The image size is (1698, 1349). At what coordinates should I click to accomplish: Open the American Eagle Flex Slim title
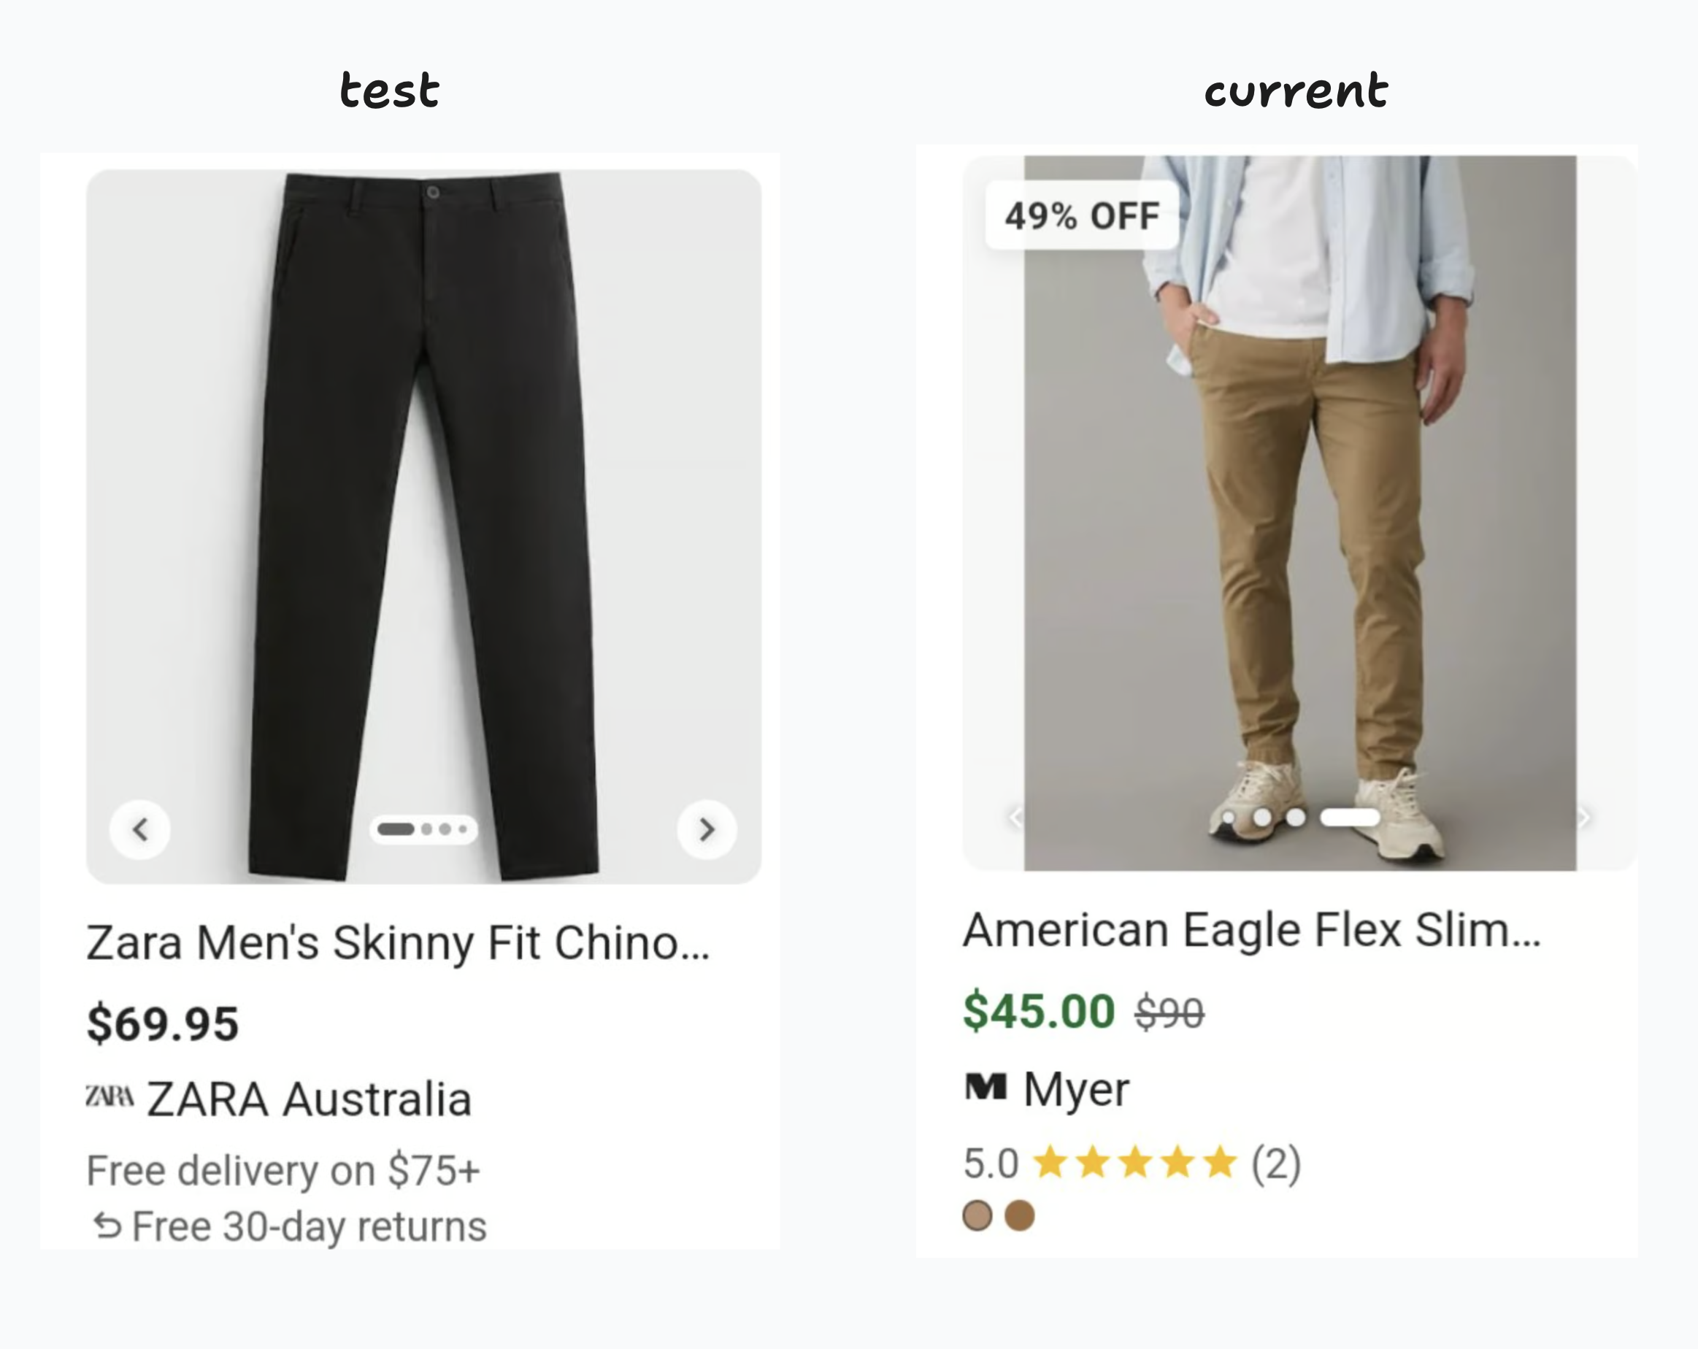(x=1251, y=930)
